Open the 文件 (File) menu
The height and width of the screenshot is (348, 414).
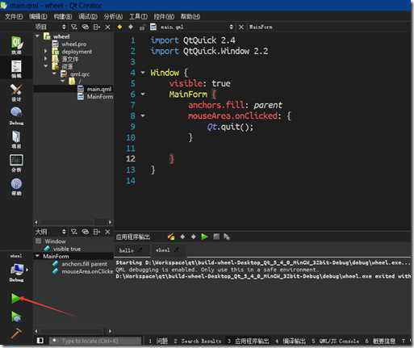click(14, 16)
